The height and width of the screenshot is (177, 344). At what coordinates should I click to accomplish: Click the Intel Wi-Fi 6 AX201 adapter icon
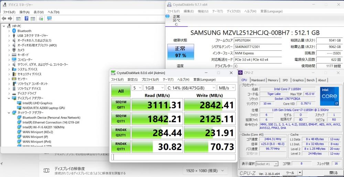(x=19, y=127)
